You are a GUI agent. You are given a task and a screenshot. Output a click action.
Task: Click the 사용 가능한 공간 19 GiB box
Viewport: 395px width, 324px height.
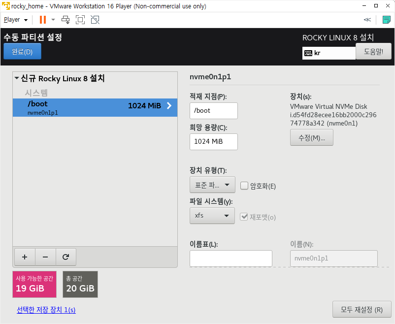pos(34,284)
